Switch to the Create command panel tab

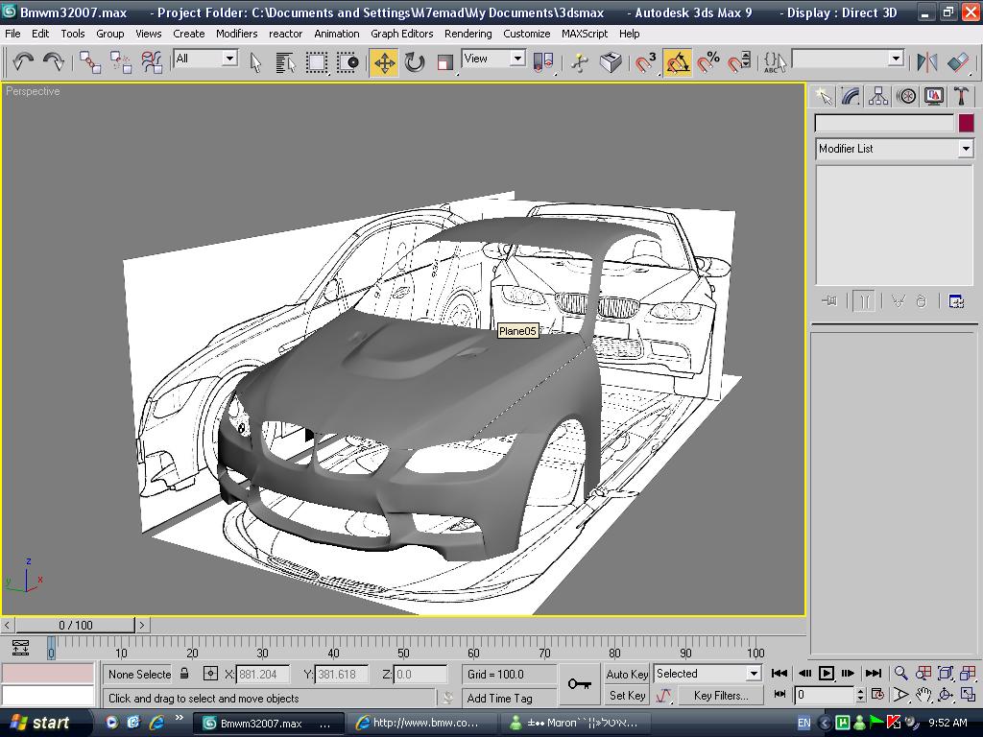coord(823,96)
